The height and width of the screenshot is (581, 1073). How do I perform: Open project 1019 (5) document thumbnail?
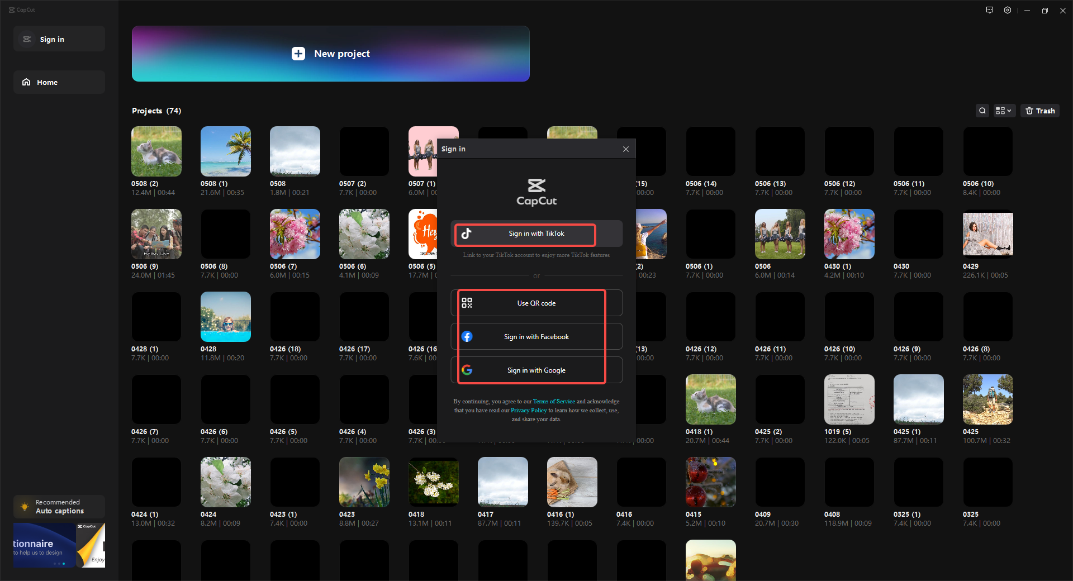[x=849, y=399]
